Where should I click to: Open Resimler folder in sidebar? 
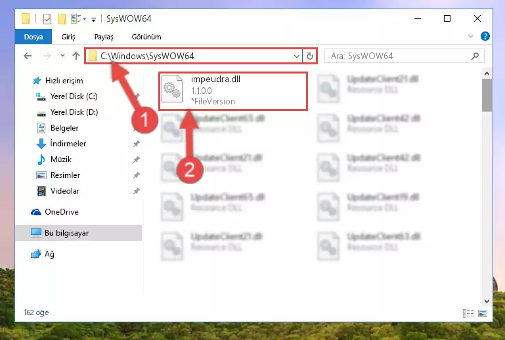65,175
